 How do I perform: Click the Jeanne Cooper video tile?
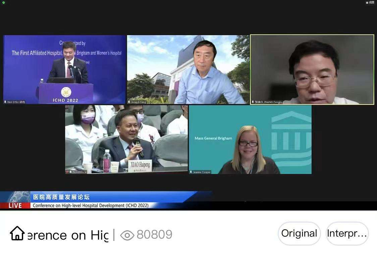tap(250, 140)
